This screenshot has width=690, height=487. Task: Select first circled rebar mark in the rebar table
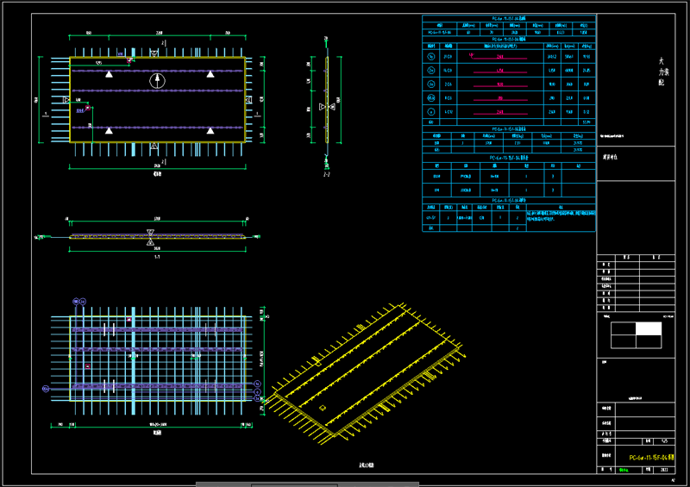431,56
